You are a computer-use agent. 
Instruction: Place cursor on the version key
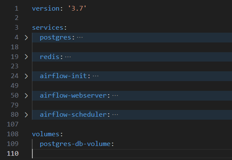coord(46,8)
